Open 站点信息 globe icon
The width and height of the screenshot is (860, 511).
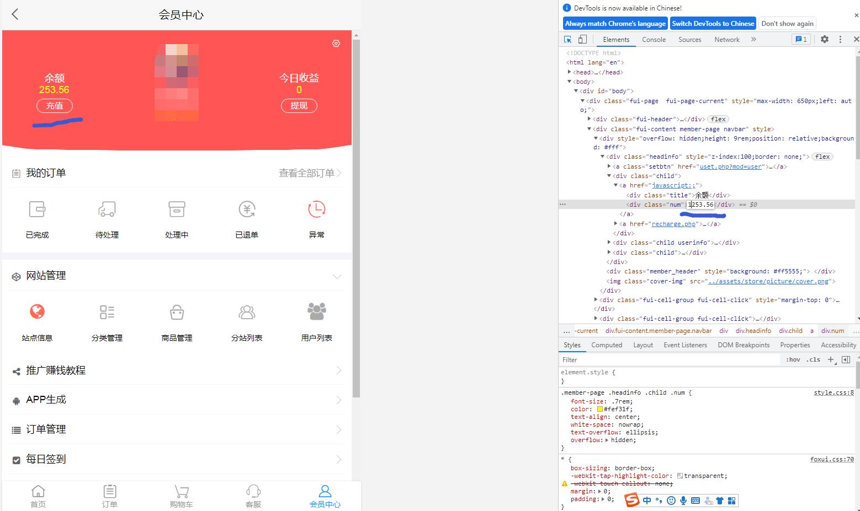point(37,312)
